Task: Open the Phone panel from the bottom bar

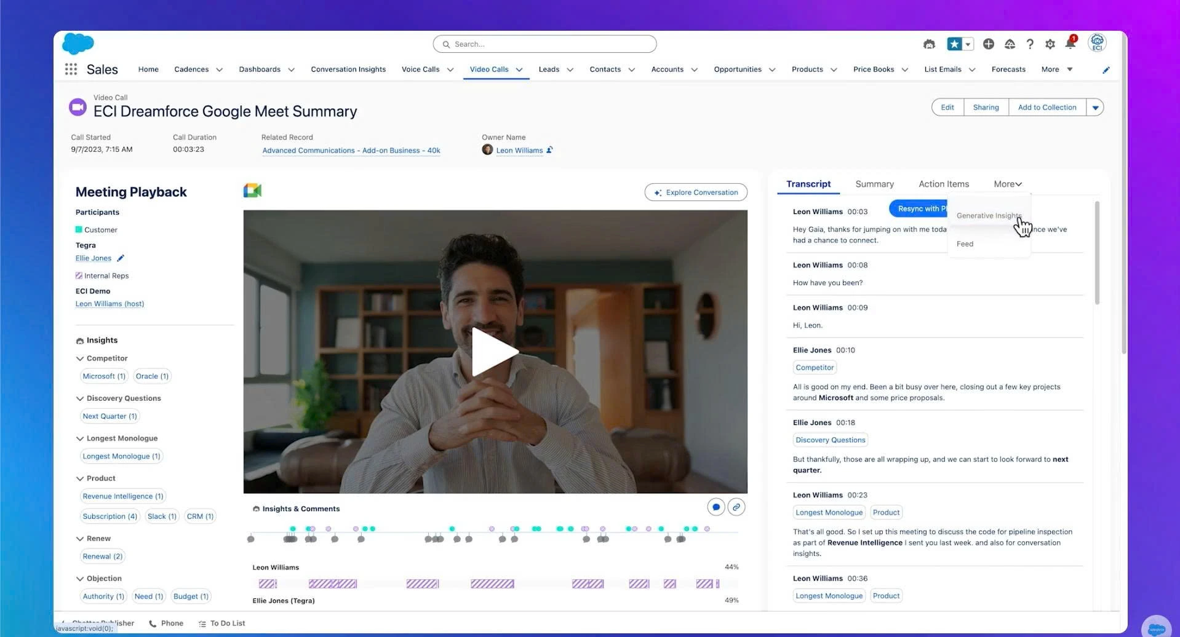Action: (x=165, y=623)
